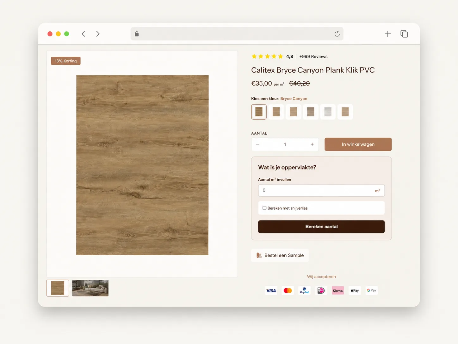Reload the page with the refresh icon
This screenshot has width=458, height=344.
coord(337,34)
